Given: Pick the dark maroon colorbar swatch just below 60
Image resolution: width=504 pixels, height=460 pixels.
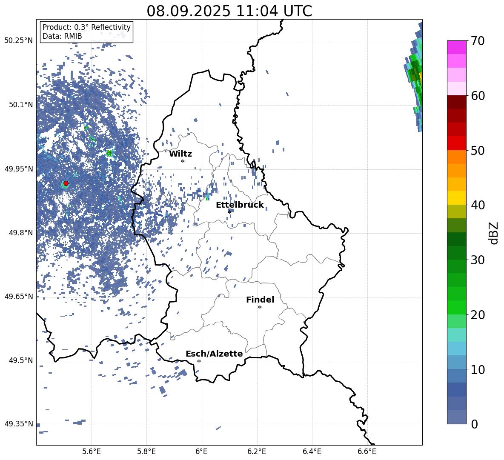Looking at the screenshot, I should point(456,102).
